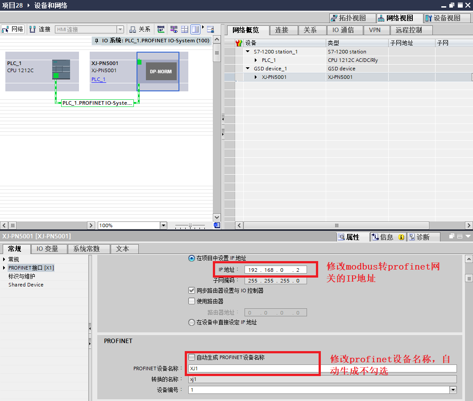Switch to 信息 inspector tab
The width and height of the screenshot is (473, 401).
[386, 237]
